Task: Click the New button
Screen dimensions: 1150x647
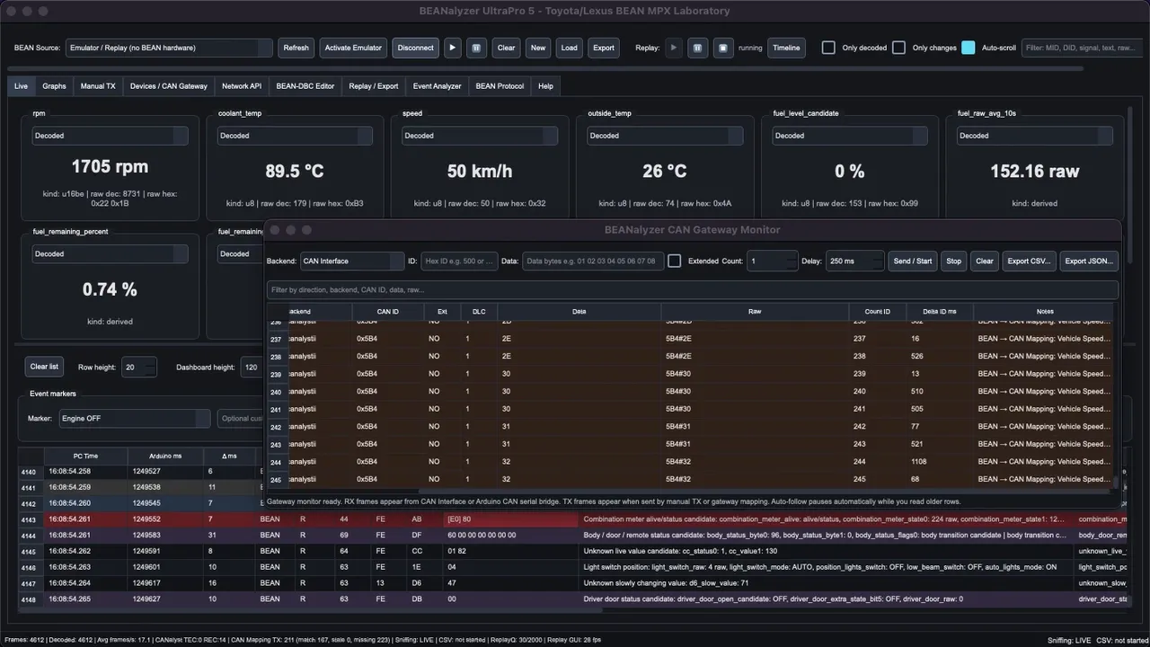Action: pos(538,48)
